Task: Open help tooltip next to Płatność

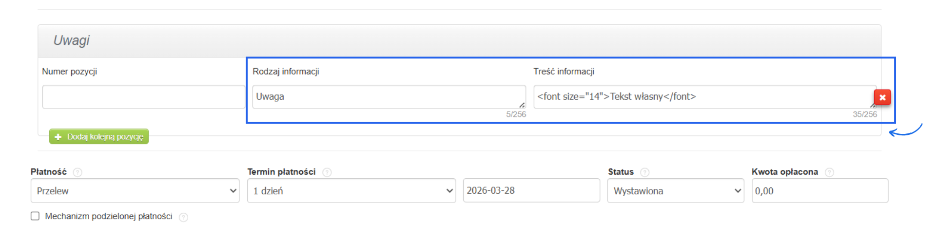Action: coord(78,172)
